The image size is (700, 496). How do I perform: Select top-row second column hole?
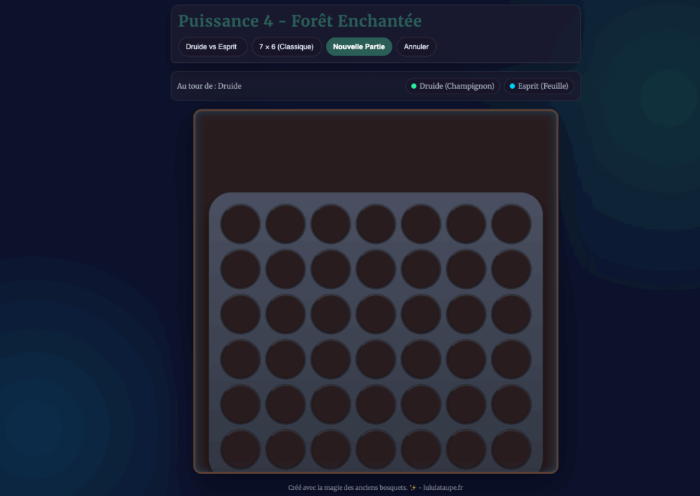[x=285, y=224]
